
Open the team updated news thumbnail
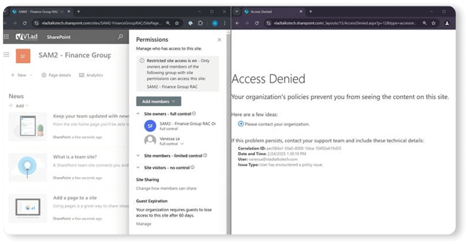(x=28, y=127)
